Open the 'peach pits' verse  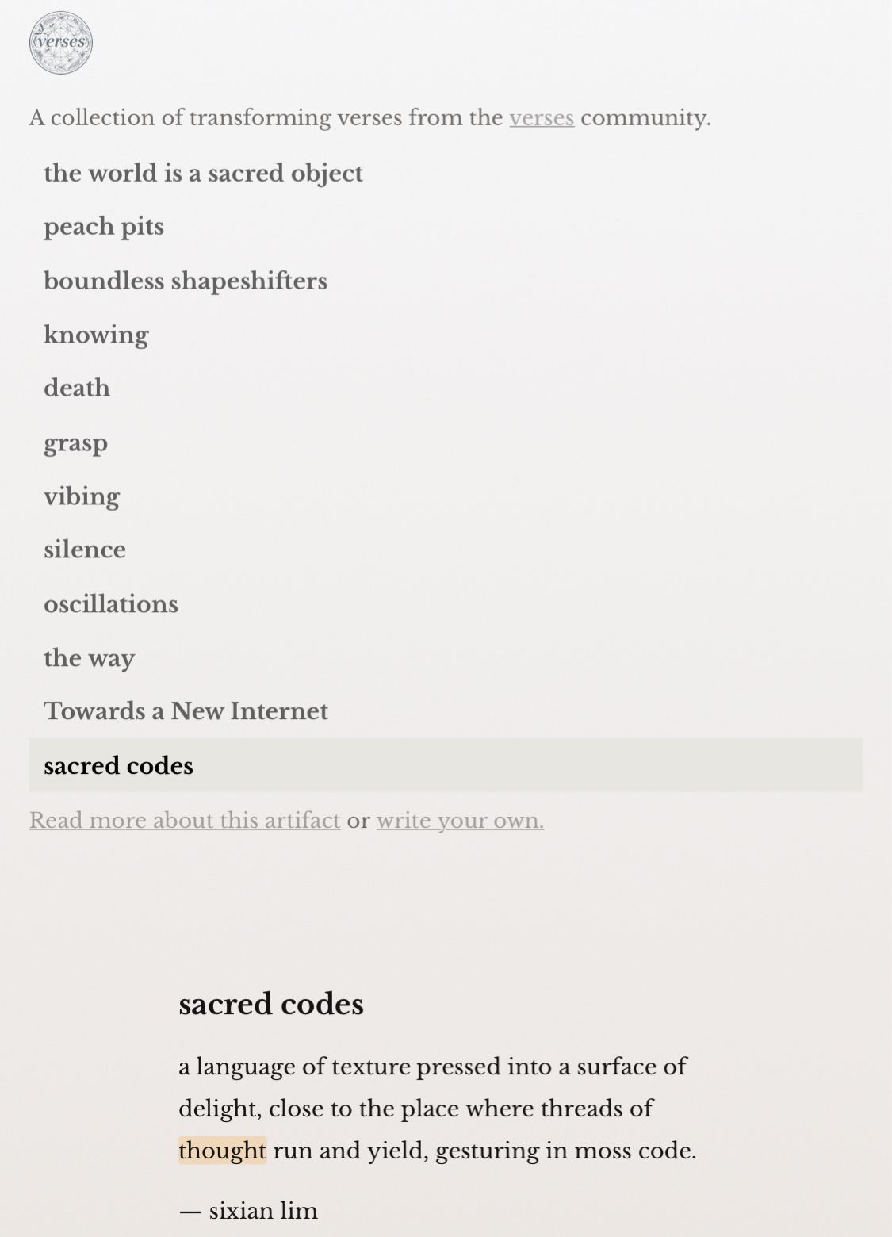[x=104, y=227]
